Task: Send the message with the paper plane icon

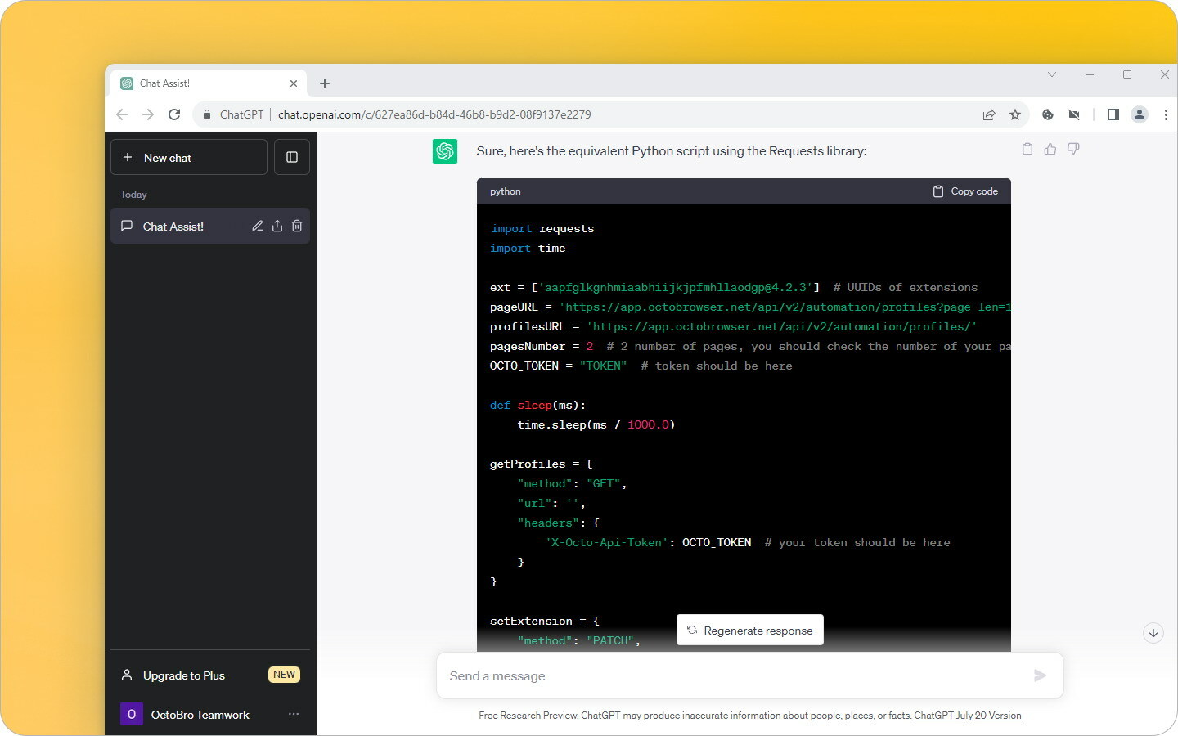Action: (1040, 675)
